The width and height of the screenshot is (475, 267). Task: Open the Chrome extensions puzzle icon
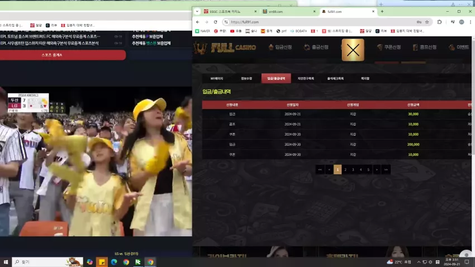click(x=440, y=22)
